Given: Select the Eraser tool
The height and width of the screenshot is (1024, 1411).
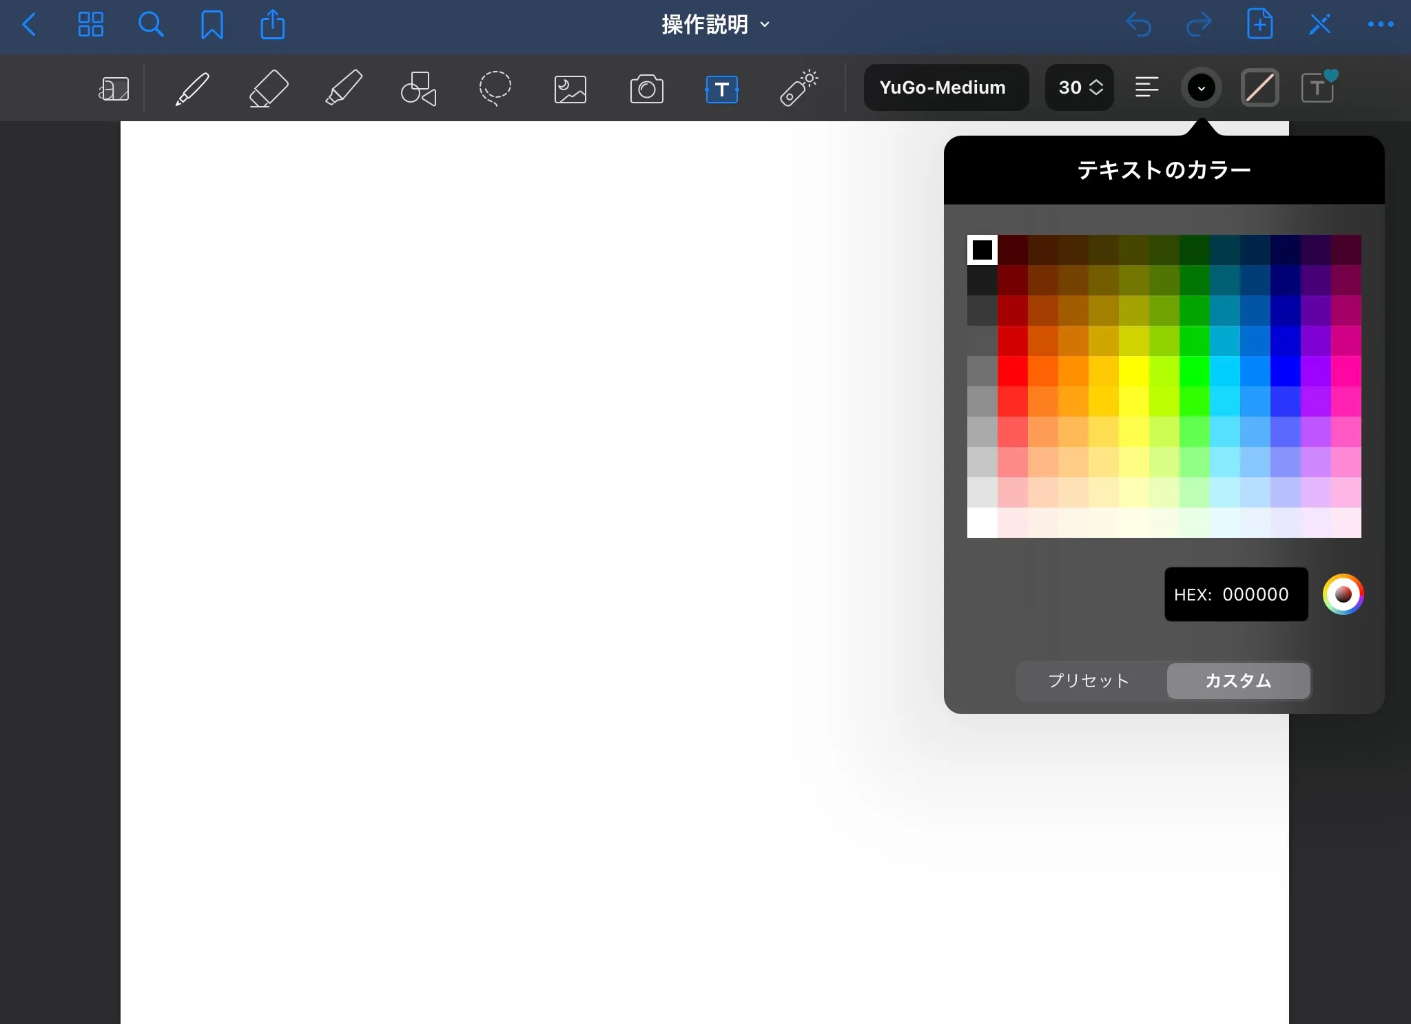Looking at the screenshot, I should point(268,88).
